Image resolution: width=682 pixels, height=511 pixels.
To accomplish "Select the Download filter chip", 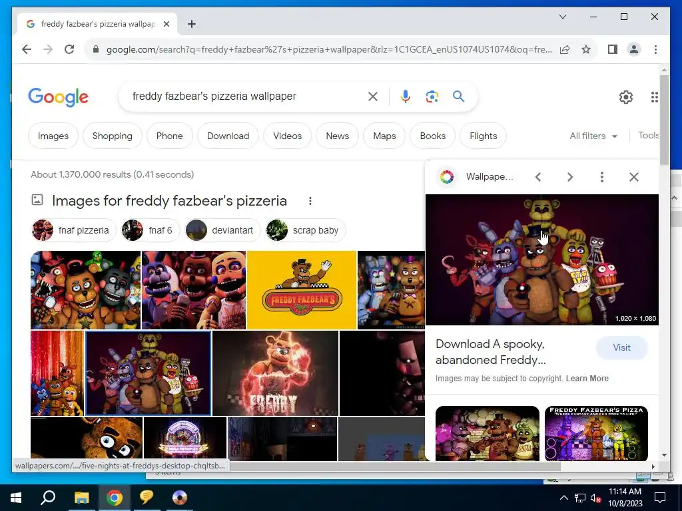I will [x=228, y=136].
